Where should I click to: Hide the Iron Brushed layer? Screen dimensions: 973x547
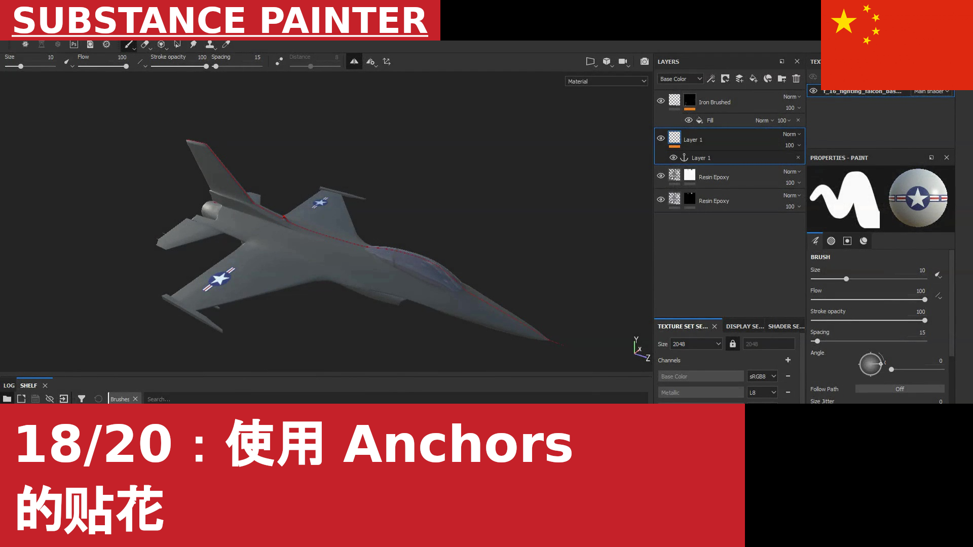click(661, 101)
